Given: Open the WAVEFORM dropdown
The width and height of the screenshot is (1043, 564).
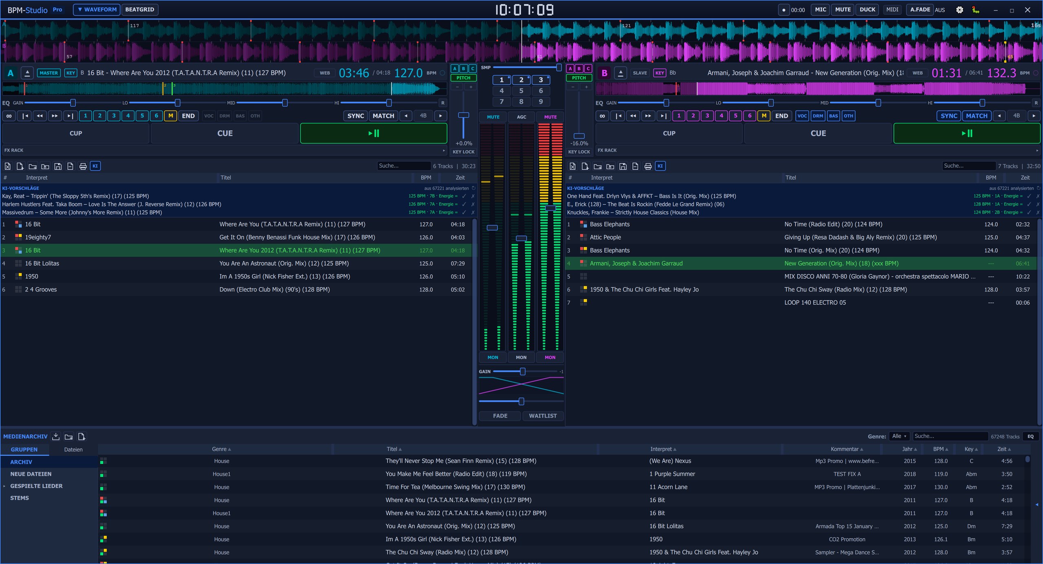Looking at the screenshot, I should (97, 10).
